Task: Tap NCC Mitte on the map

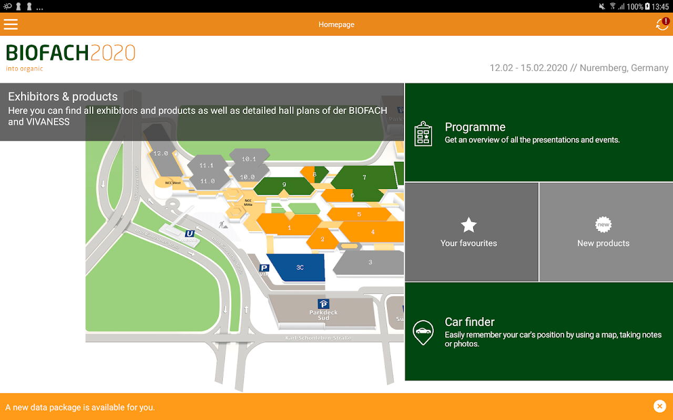Action: pyautogui.click(x=248, y=202)
